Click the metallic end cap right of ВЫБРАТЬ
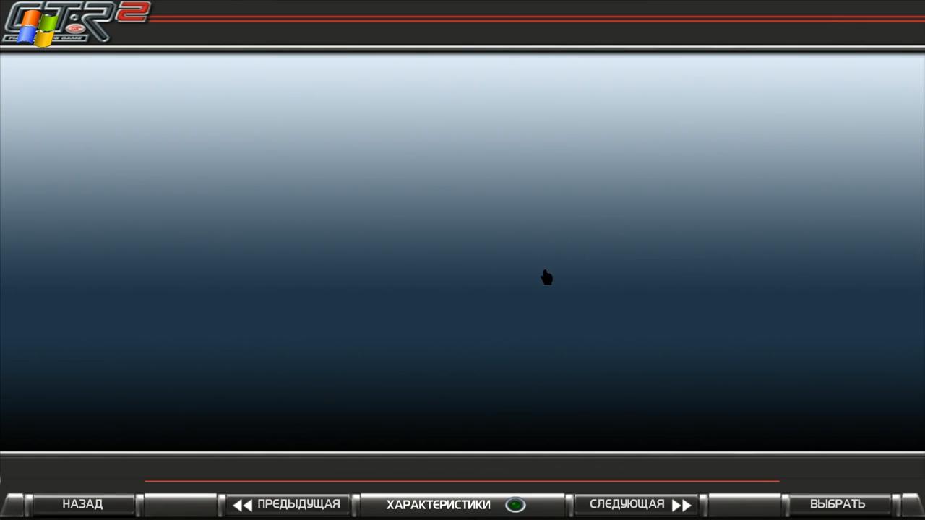 (911, 504)
